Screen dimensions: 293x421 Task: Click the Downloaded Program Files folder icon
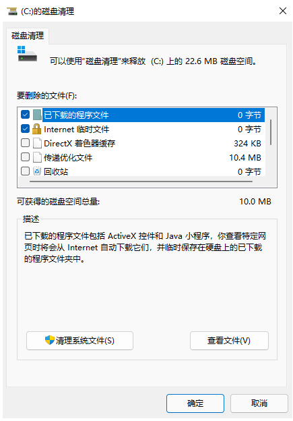pyautogui.click(x=37, y=115)
